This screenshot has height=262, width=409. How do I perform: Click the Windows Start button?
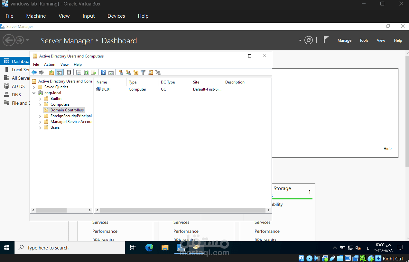pyautogui.click(x=7, y=248)
